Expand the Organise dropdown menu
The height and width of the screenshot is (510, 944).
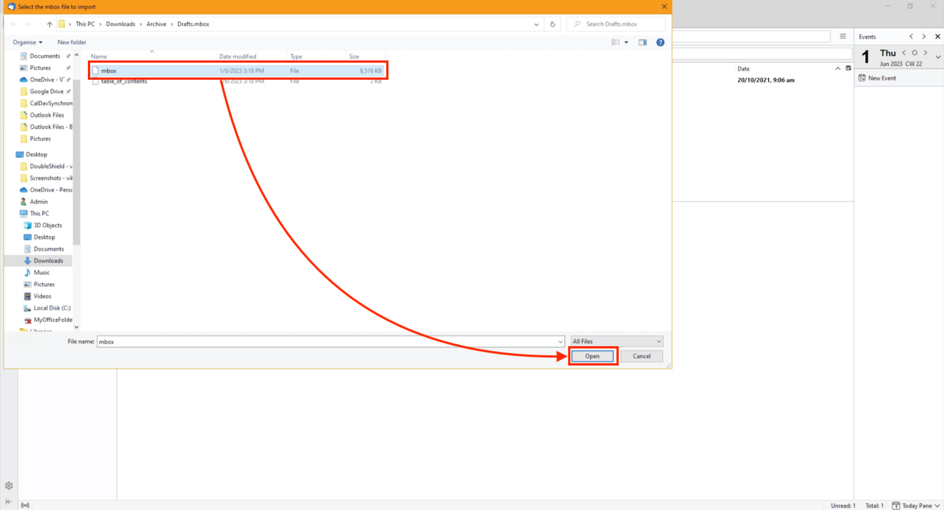pyautogui.click(x=27, y=42)
